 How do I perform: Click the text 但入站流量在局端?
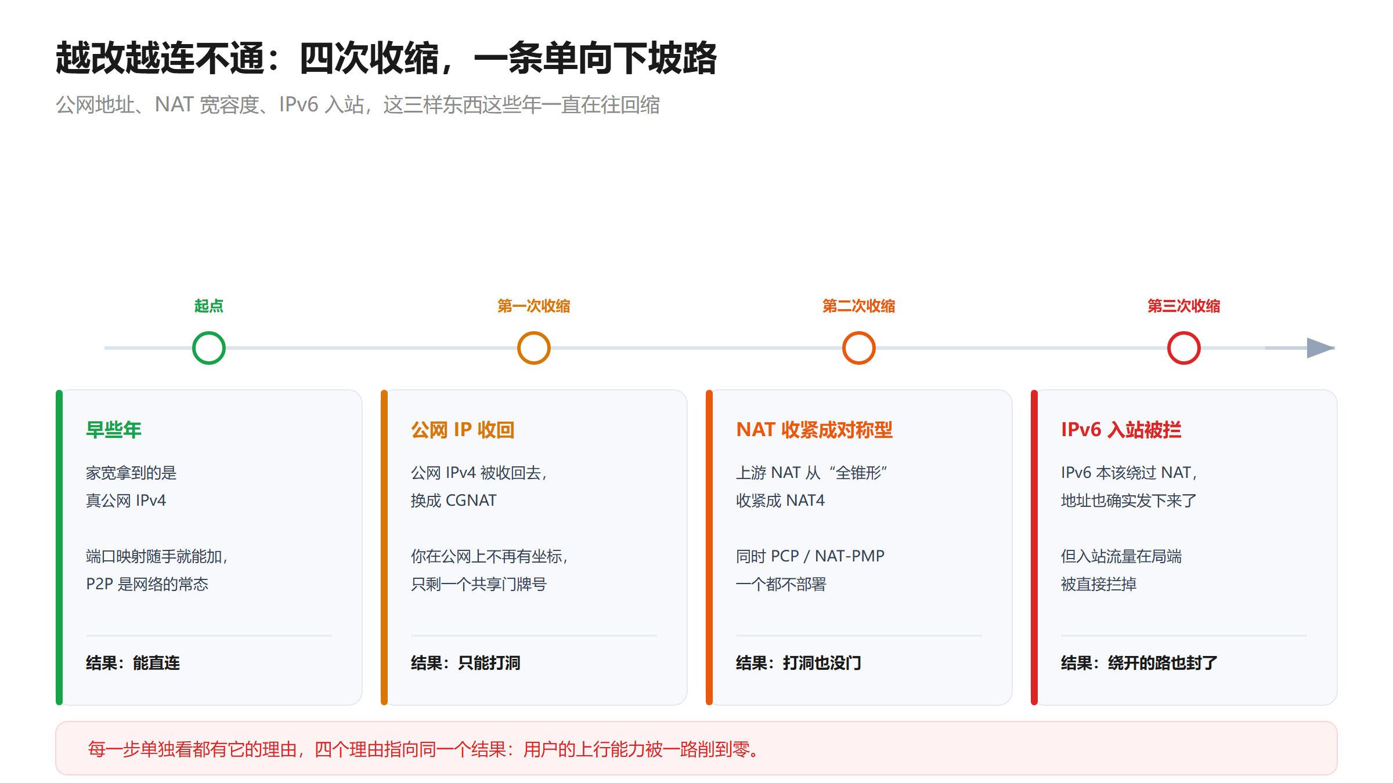(x=1121, y=556)
